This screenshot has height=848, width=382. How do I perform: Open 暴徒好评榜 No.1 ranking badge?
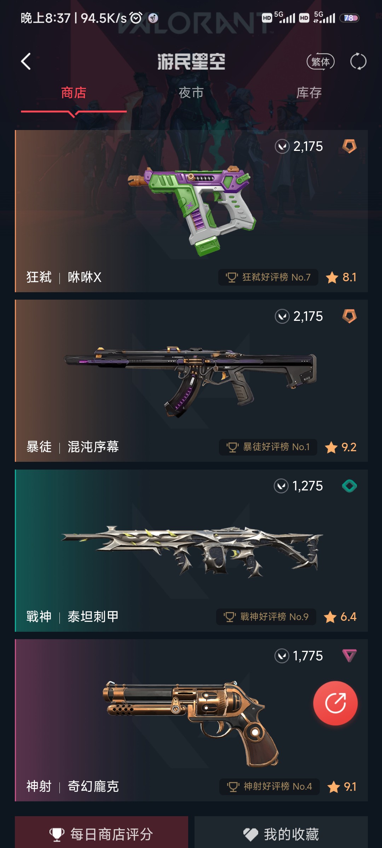click(x=268, y=447)
